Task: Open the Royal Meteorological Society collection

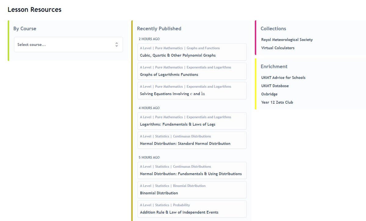Action: 287,40
